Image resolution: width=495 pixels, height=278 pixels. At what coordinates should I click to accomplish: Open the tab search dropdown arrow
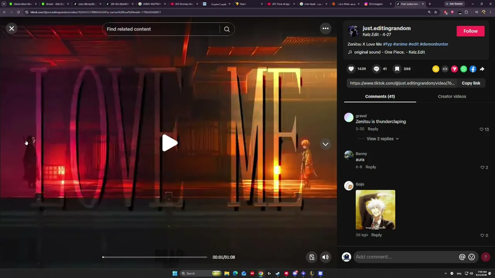pos(4,4)
